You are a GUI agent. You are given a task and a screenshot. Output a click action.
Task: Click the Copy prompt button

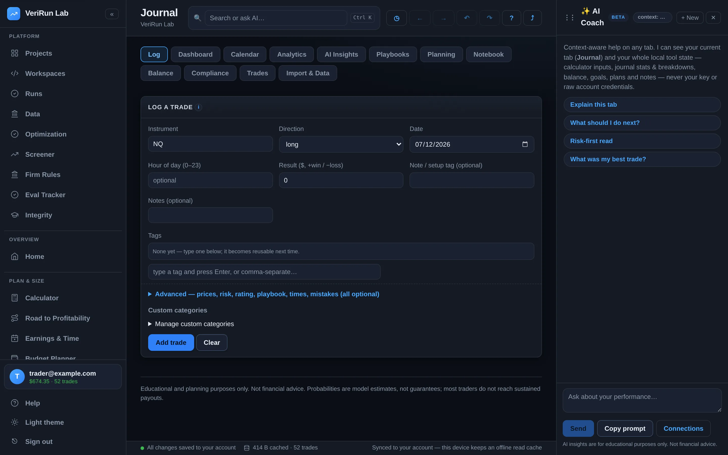coord(625,428)
